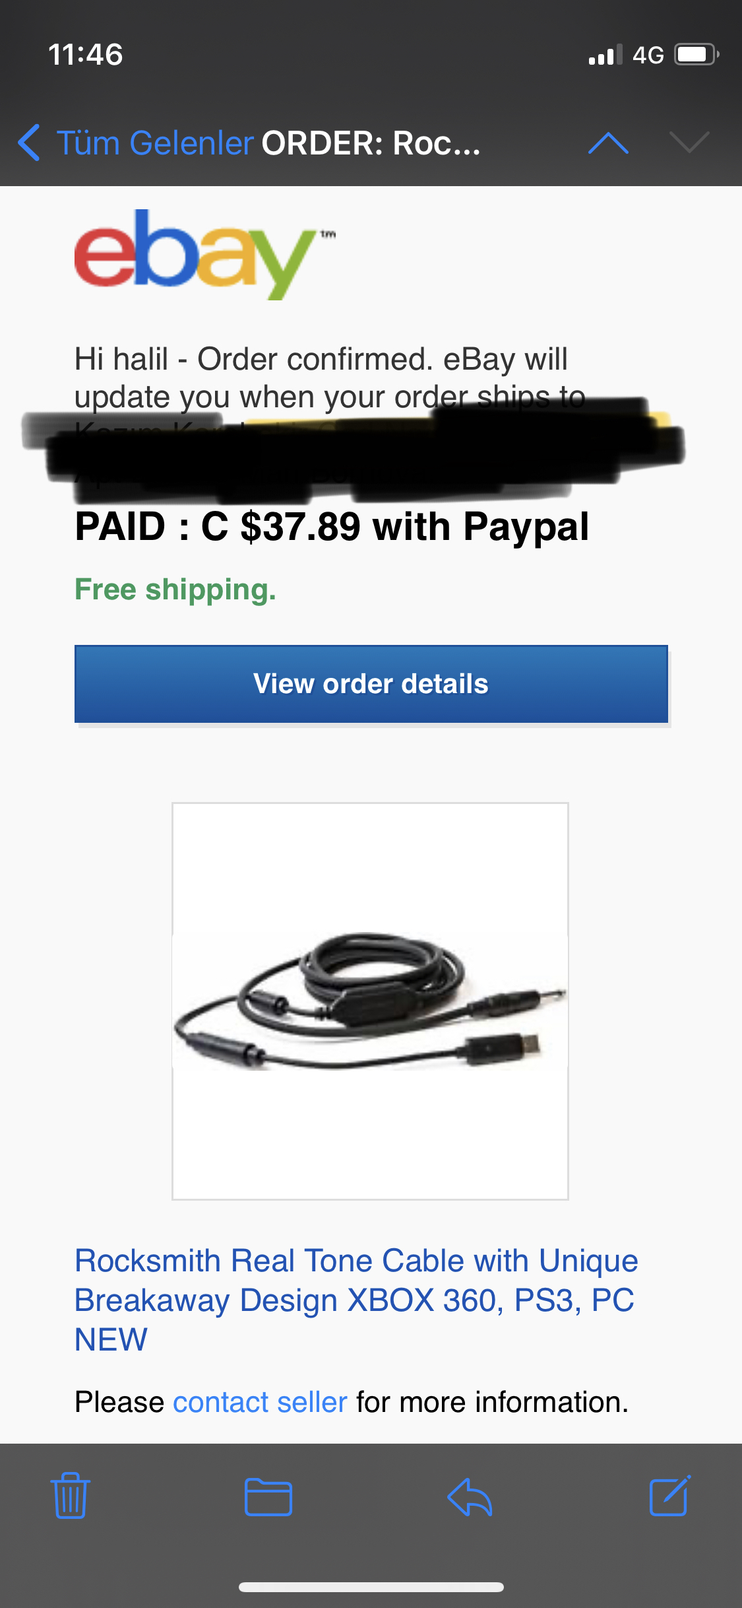This screenshot has height=1608, width=742.
Task: Tap the ORDER: Roc... subject title
Action: click(371, 143)
